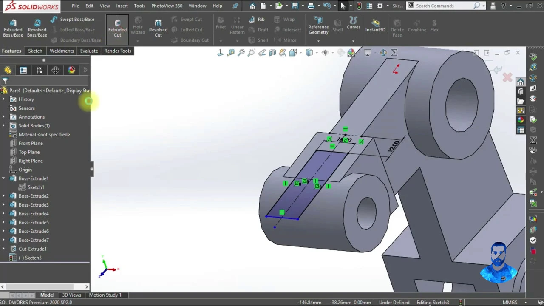
Task: Switch to the PropertyManager tab
Action: tap(23, 70)
